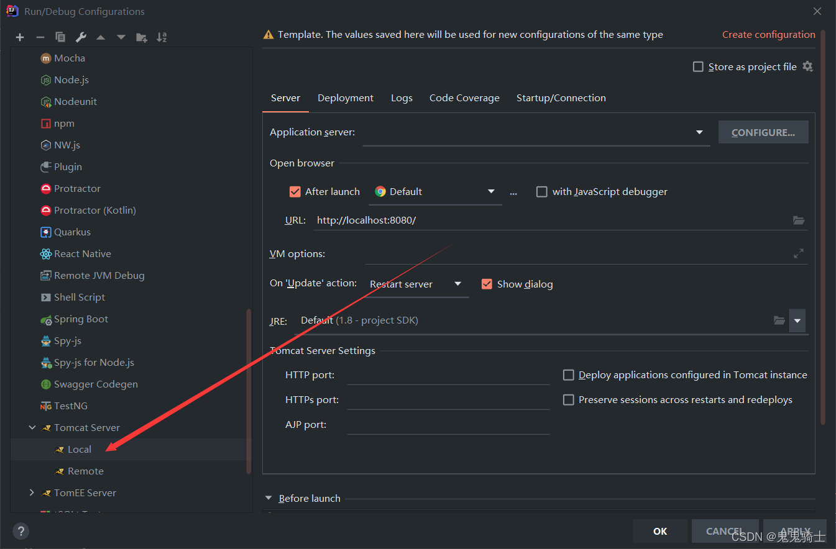This screenshot has height=549, width=836.
Task: Create new folder with the folder-plus icon
Action: click(x=142, y=37)
